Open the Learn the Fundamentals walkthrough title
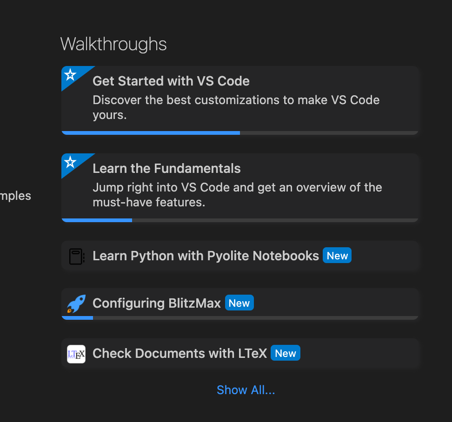This screenshot has width=452, height=422. [166, 168]
